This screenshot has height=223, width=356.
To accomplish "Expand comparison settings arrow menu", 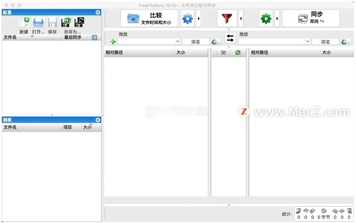I will pos(199,18).
